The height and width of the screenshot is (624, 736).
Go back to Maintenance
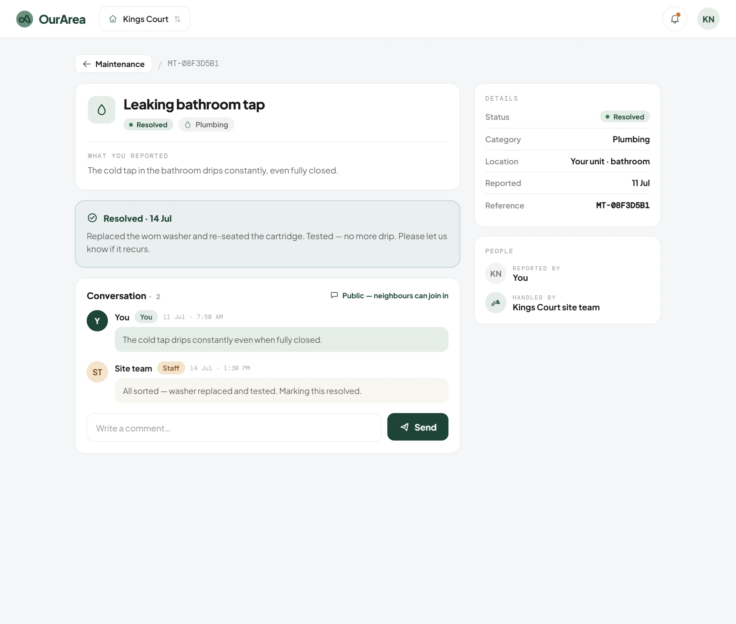114,64
